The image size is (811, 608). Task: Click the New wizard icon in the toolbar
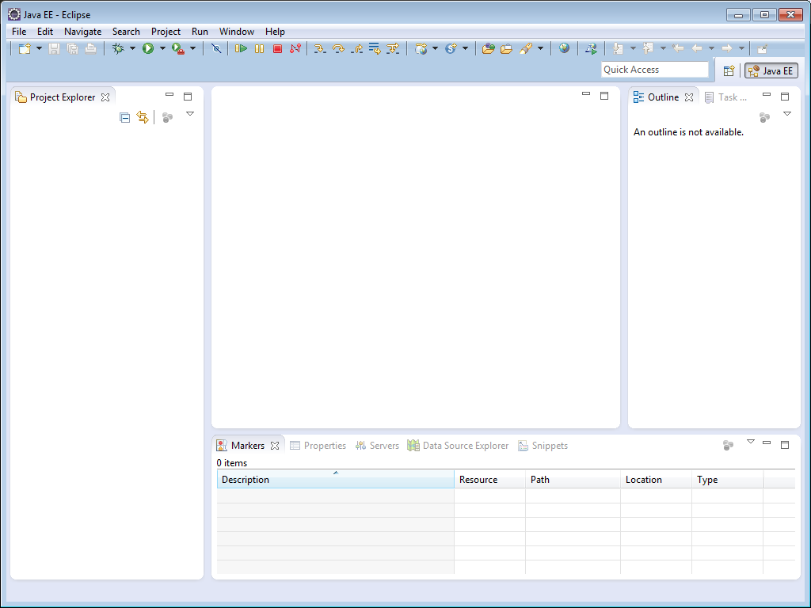pos(25,48)
